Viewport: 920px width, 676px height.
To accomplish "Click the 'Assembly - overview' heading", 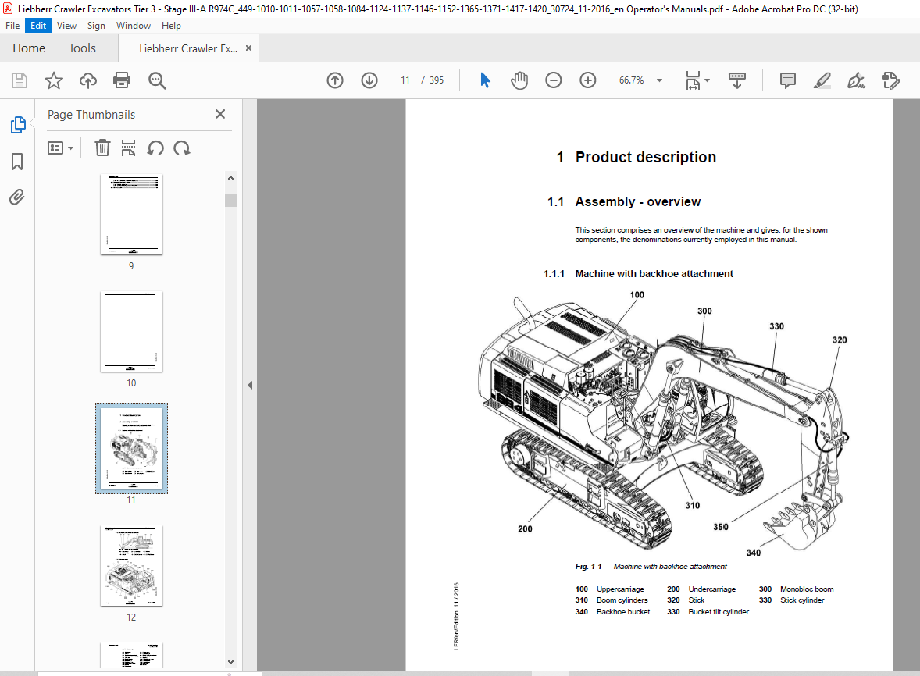I will tap(638, 201).
